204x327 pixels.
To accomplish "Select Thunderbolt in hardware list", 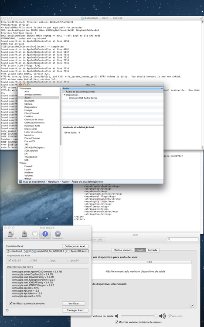I will pos(31,157).
